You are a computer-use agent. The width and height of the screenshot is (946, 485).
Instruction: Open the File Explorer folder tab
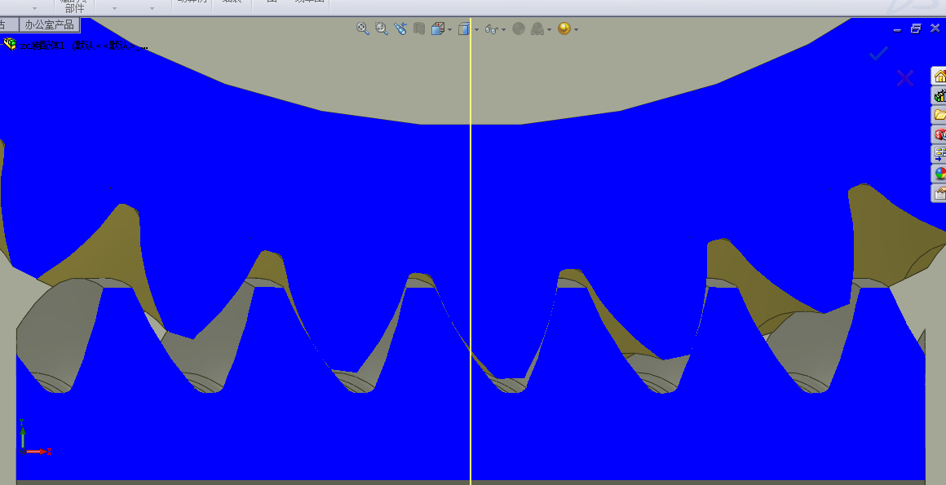[939, 115]
